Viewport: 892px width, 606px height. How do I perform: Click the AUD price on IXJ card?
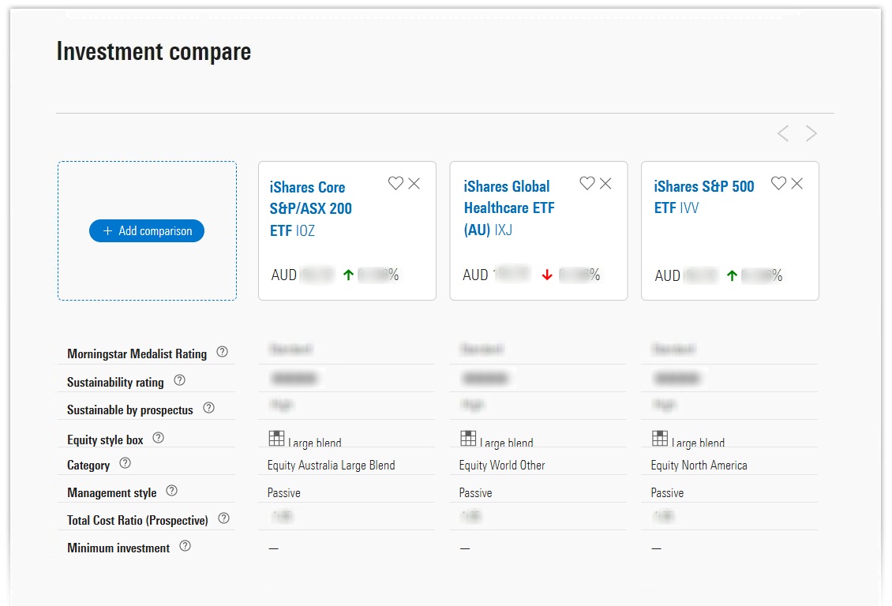497,275
